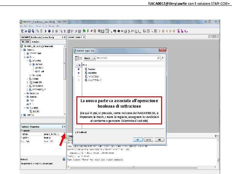Viewport: 232px width, 174px height.
Task: Click the Save All toolbar icon
Action: point(33,31)
